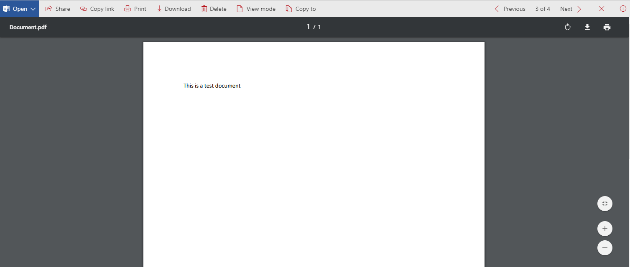The image size is (630, 267).
Task: Click PDF viewer printer icon
Action: click(x=607, y=27)
